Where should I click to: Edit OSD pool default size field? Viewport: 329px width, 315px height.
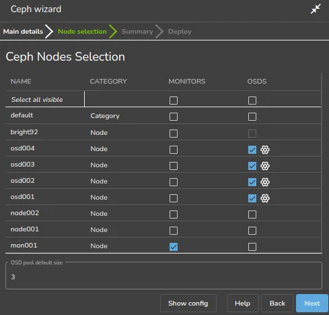163,277
